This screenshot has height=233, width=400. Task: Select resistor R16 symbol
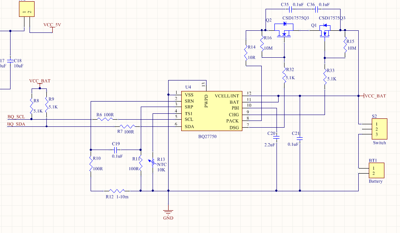pyautogui.click(x=262, y=43)
